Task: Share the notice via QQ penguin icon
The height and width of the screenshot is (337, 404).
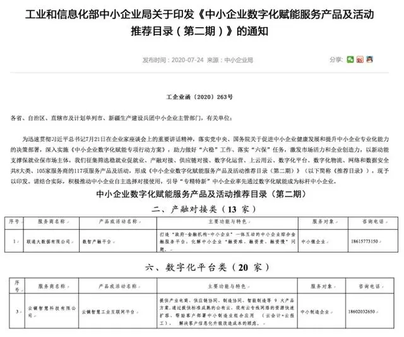Action: click(x=369, y=60)
